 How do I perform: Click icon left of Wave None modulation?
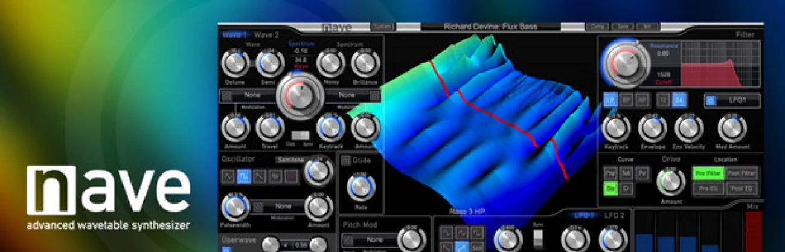pos(226,95)
